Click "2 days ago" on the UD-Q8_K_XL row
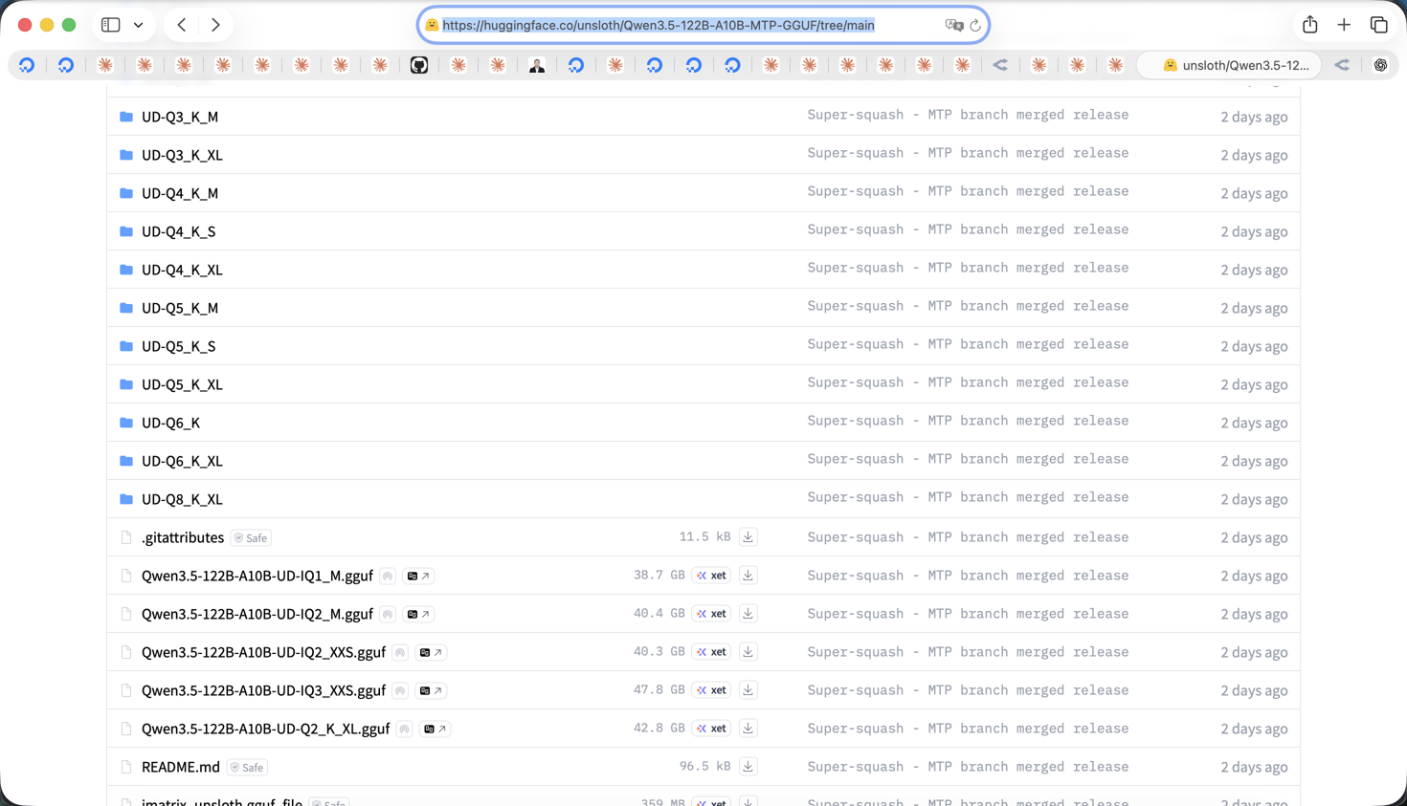Viewport: 1407px width, 806px height. [1254, 499]
